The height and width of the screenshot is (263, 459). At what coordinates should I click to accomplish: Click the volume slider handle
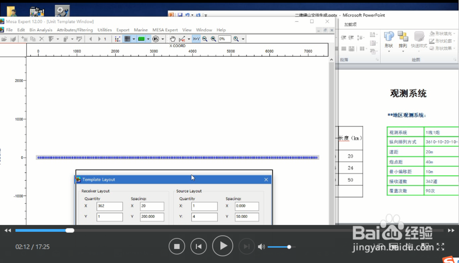click(x=289, y=247)
